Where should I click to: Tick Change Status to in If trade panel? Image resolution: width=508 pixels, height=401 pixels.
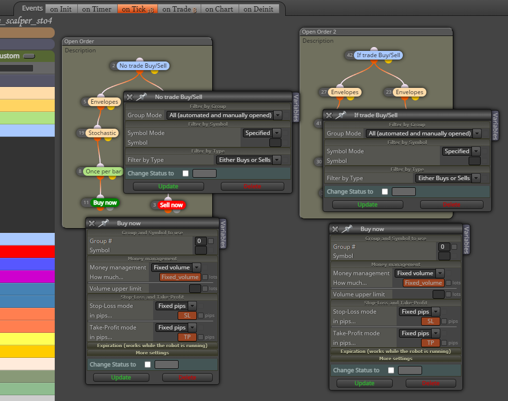coord(385,192)
